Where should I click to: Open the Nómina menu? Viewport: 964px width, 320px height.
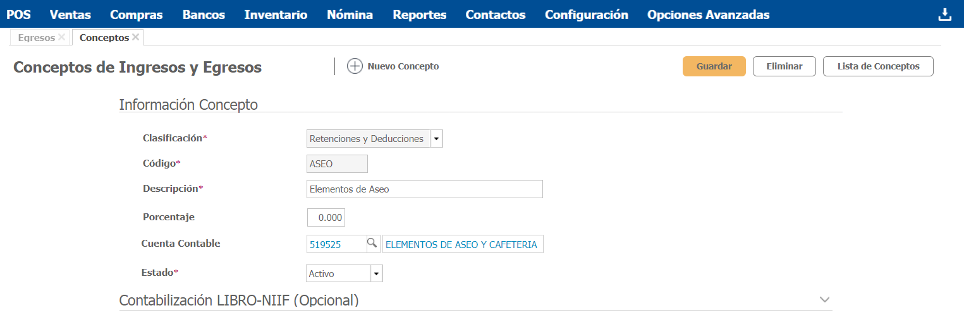350,15
